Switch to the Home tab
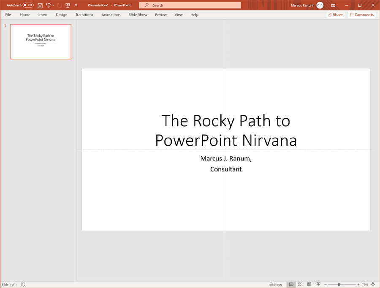The image size is (380, 288). coord(25,15)
